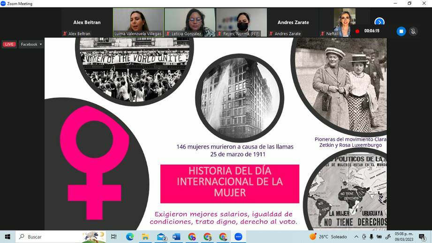
Task: Click the caption "Pioneras del movimiento Clara"
Action: [x=350, y=139]
